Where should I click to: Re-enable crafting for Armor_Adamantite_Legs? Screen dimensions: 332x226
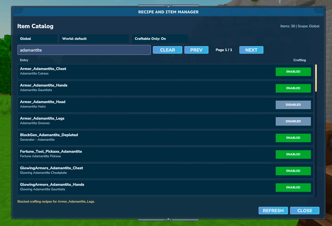[x=293, y=121]
